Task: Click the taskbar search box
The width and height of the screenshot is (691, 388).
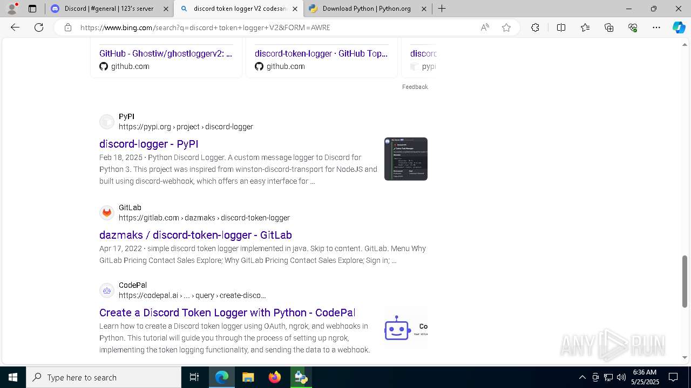Action: [x=104, y=377]
